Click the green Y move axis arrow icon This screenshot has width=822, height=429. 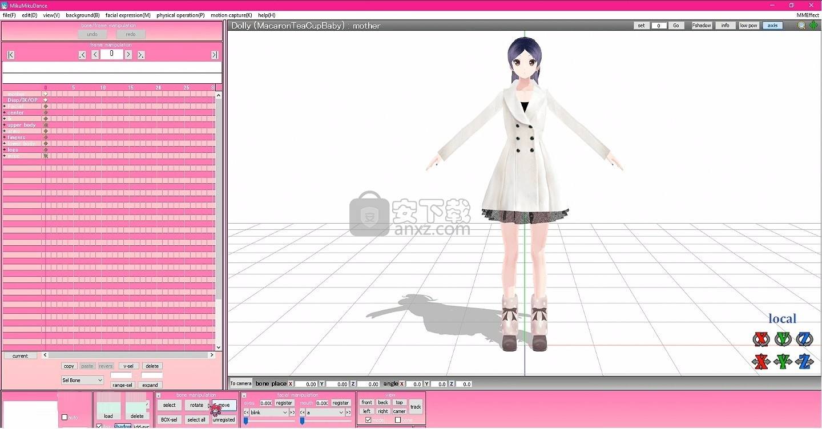click(783, 361)
